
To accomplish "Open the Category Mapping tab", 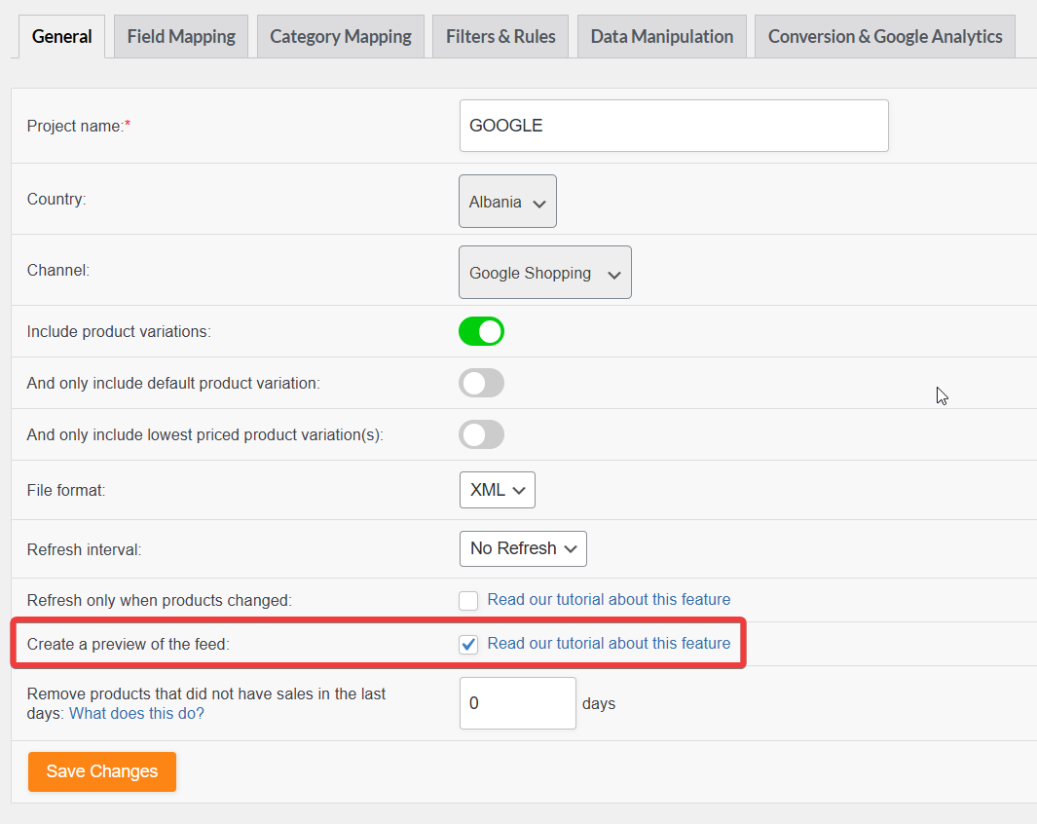I will pyautogui.click(x=341, y=36).
